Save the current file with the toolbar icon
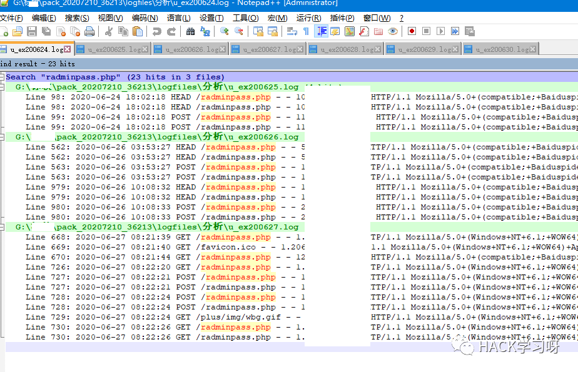The height and width of the screenshot is (372, 578). pyautogui.click(x=32, y=32)
